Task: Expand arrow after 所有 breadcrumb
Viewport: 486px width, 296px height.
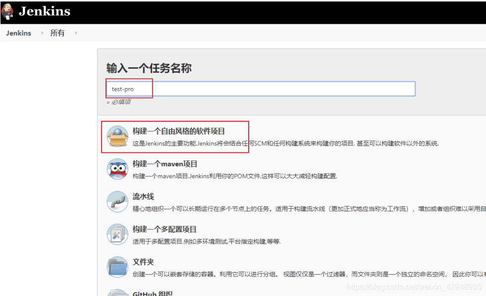Action: (x=76, y=33)
